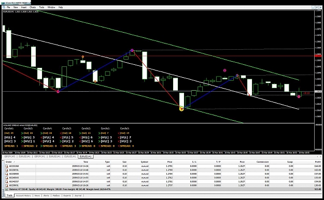Click the pink number 2 marker on chart
Image resolution: width=324 pixels, height=200 pixels.
[x=224, y=70]
